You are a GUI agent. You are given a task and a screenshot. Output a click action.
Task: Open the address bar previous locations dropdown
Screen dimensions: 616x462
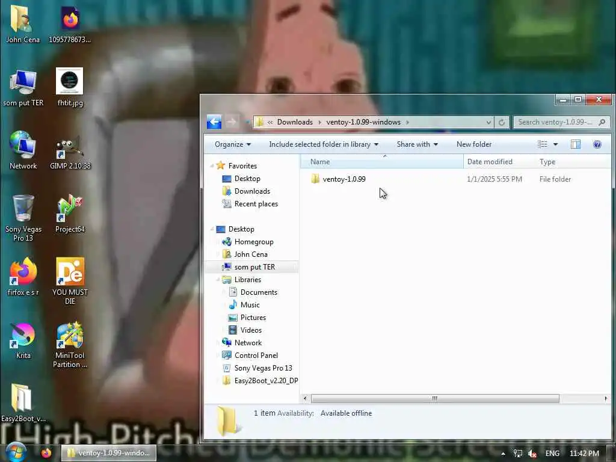pos(488,122)
